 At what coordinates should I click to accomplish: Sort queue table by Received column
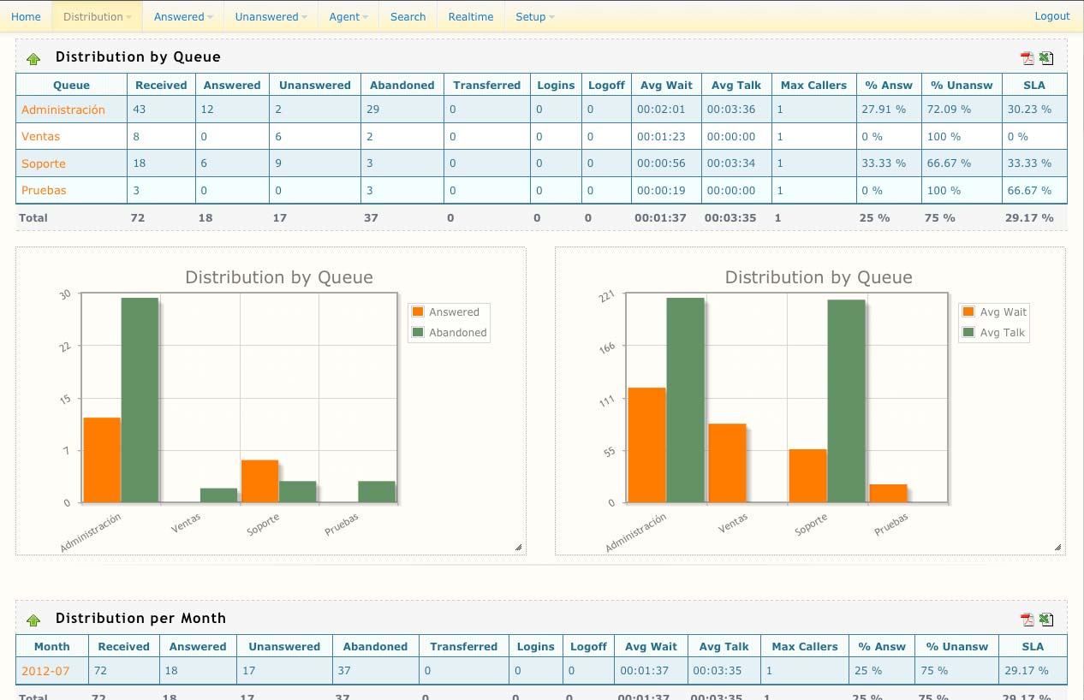(161, 85)
